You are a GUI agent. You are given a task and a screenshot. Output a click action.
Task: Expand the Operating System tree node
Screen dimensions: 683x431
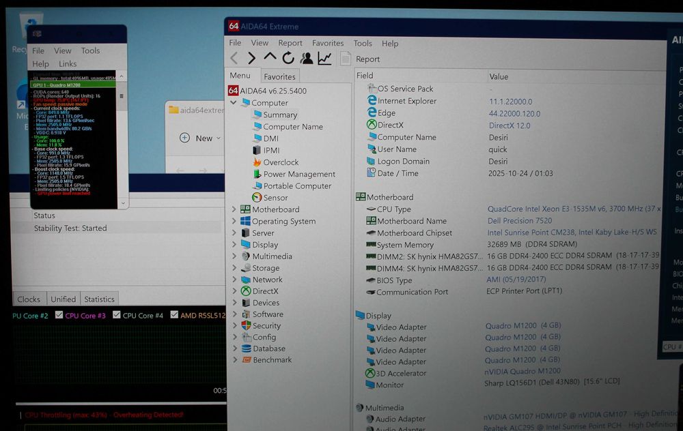[x=234, y=221]
